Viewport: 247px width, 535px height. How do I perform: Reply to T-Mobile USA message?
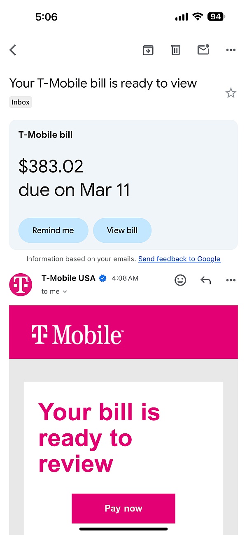205,280
